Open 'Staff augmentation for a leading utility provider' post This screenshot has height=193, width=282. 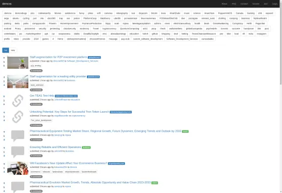tap(58, 76)
